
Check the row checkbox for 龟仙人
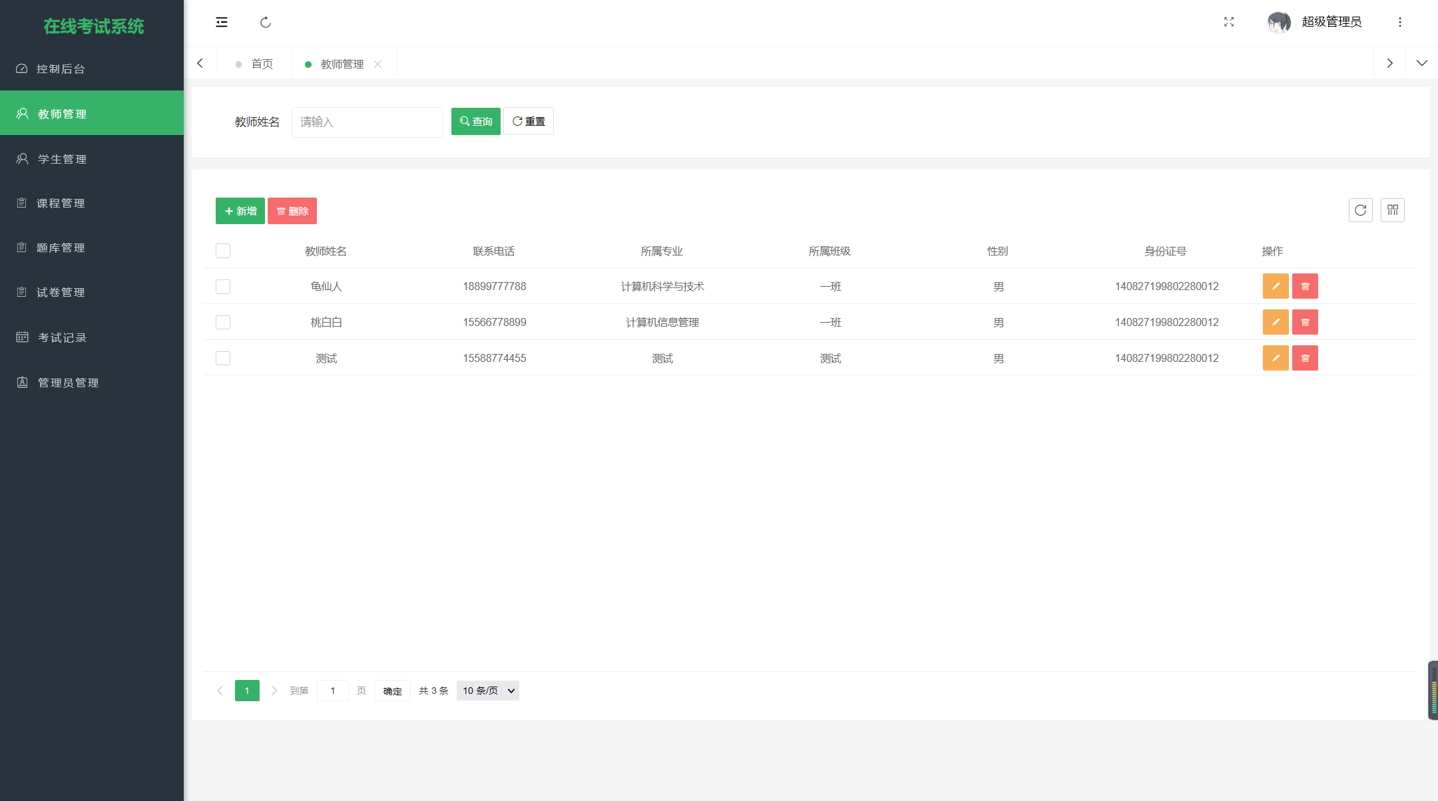[223, 287]
